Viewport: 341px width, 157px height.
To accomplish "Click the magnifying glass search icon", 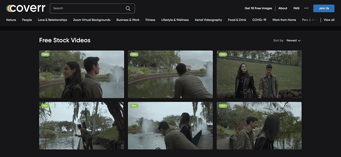I will tap(128, 8).
